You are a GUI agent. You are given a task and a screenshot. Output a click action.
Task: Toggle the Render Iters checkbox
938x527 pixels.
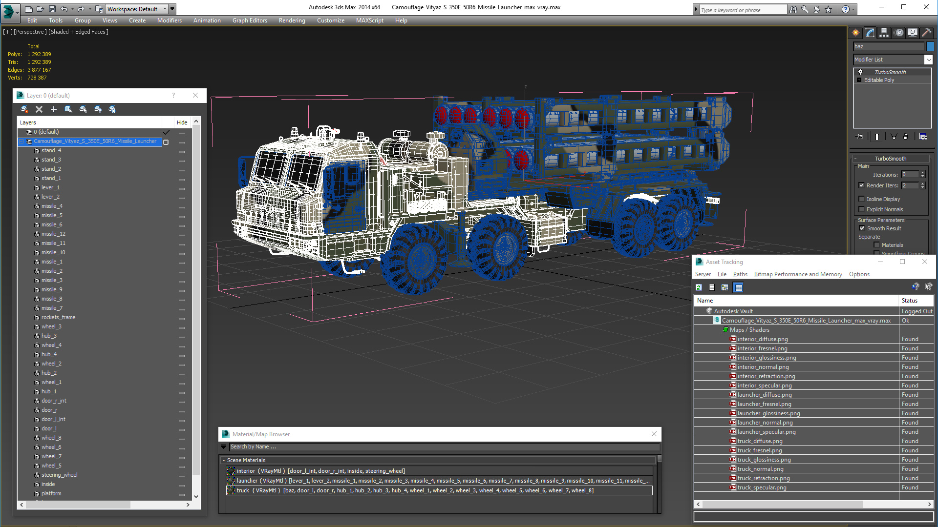862,185
